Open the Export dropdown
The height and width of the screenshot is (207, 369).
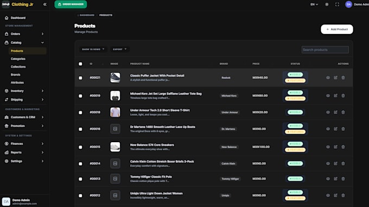[119, 49]
